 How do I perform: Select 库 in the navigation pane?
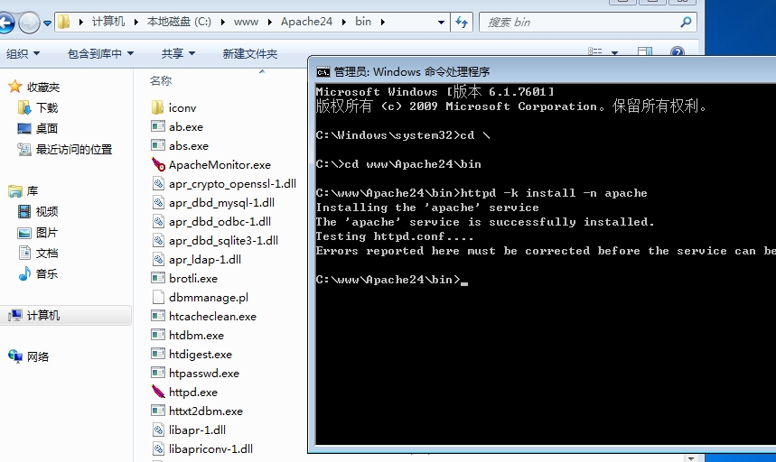[x=33, y=191]
